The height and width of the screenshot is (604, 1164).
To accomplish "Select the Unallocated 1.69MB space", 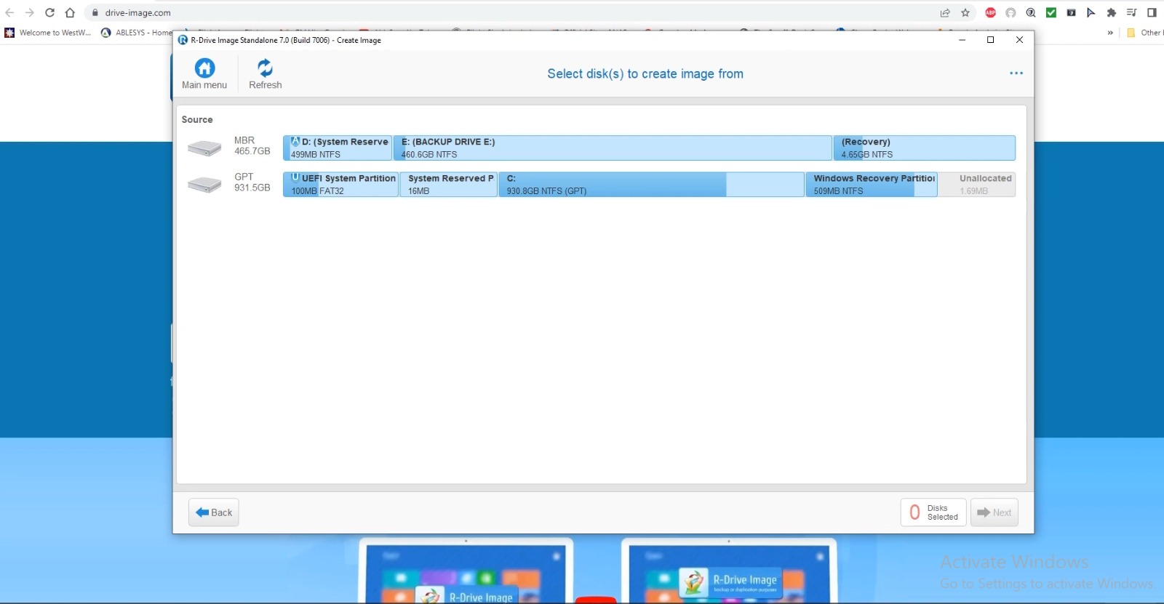I will pos(976,184).
